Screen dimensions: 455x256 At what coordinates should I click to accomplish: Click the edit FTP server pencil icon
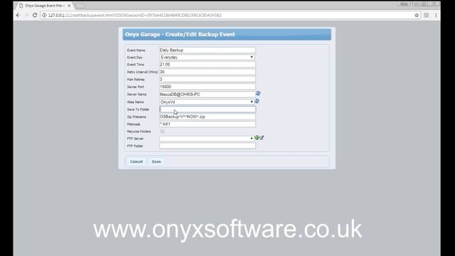coord(262,138)
